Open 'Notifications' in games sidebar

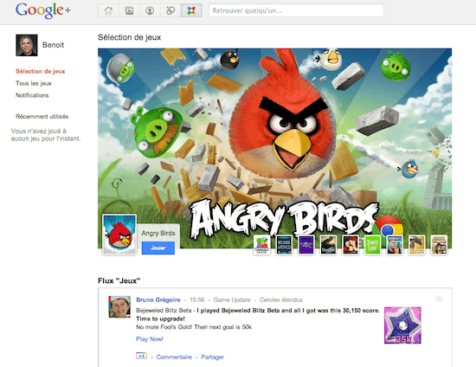point(32,95)
